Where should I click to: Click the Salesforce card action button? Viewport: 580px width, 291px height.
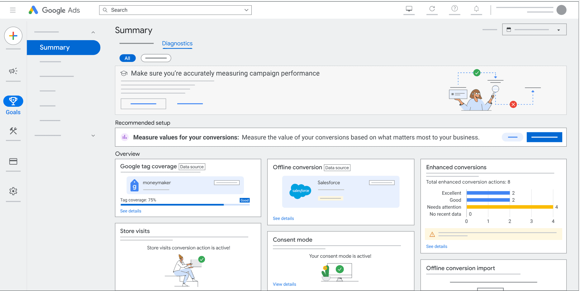coord(382,183)
